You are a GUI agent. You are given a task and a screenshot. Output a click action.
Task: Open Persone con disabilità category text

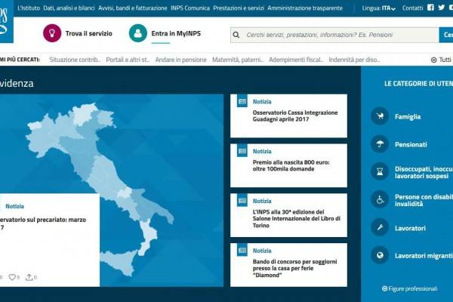(x=424, y=200)
